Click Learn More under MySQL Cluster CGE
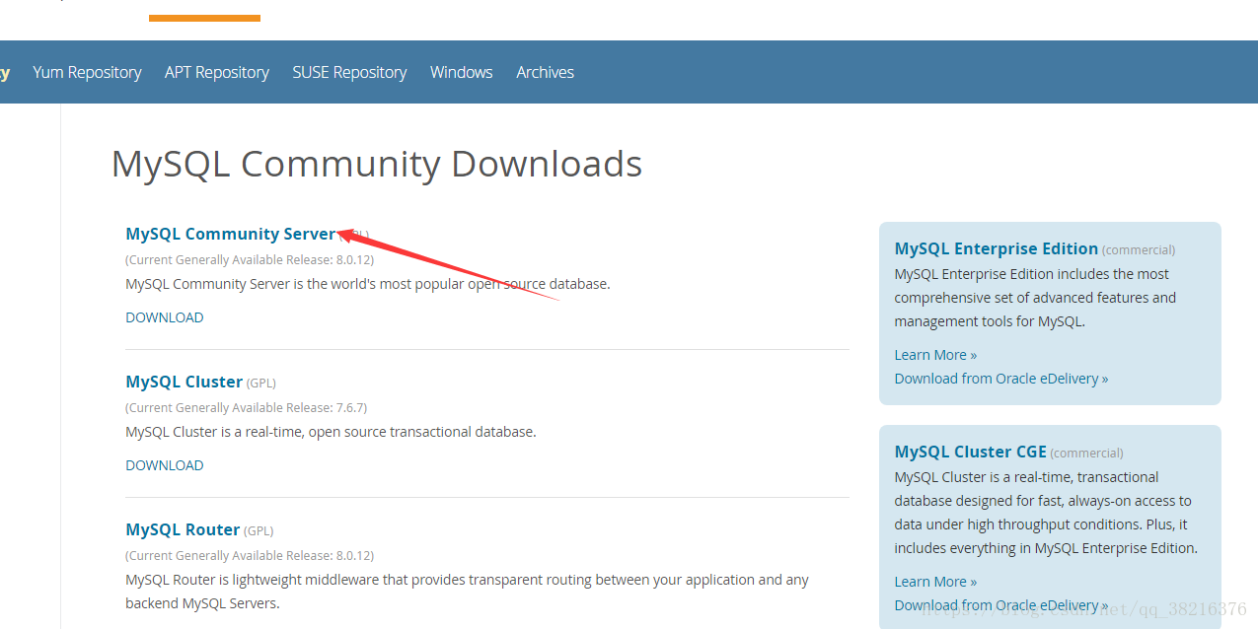The width and height of the screenshot is (1258, 629). pos(935,582)
